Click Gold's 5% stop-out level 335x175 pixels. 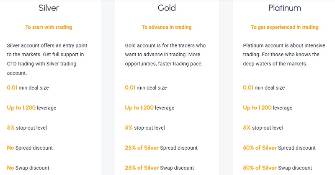(x=144, y=128)
